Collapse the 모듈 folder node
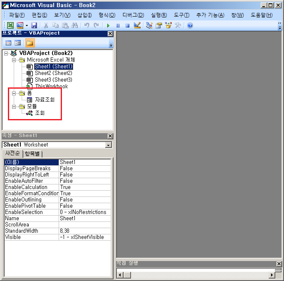The width and height of the screenshot is (284, 281). click(14, 107)
